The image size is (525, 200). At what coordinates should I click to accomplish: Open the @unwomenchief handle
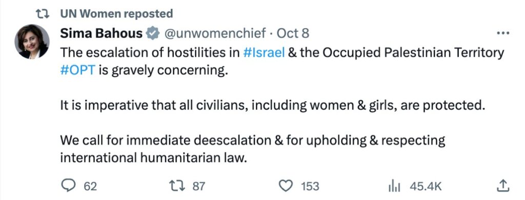tap(214, 33)
